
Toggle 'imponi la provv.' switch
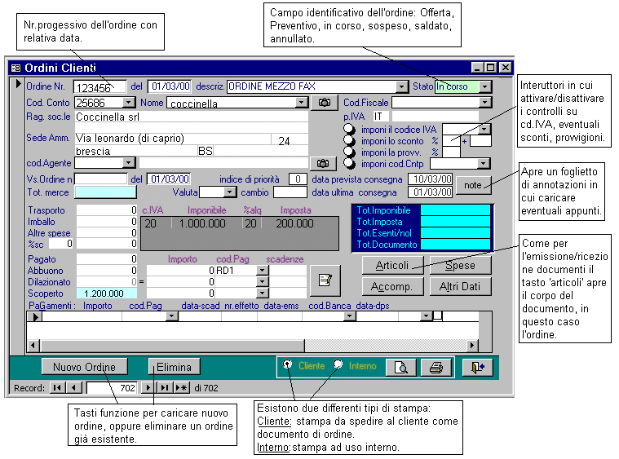coord(349,152)
